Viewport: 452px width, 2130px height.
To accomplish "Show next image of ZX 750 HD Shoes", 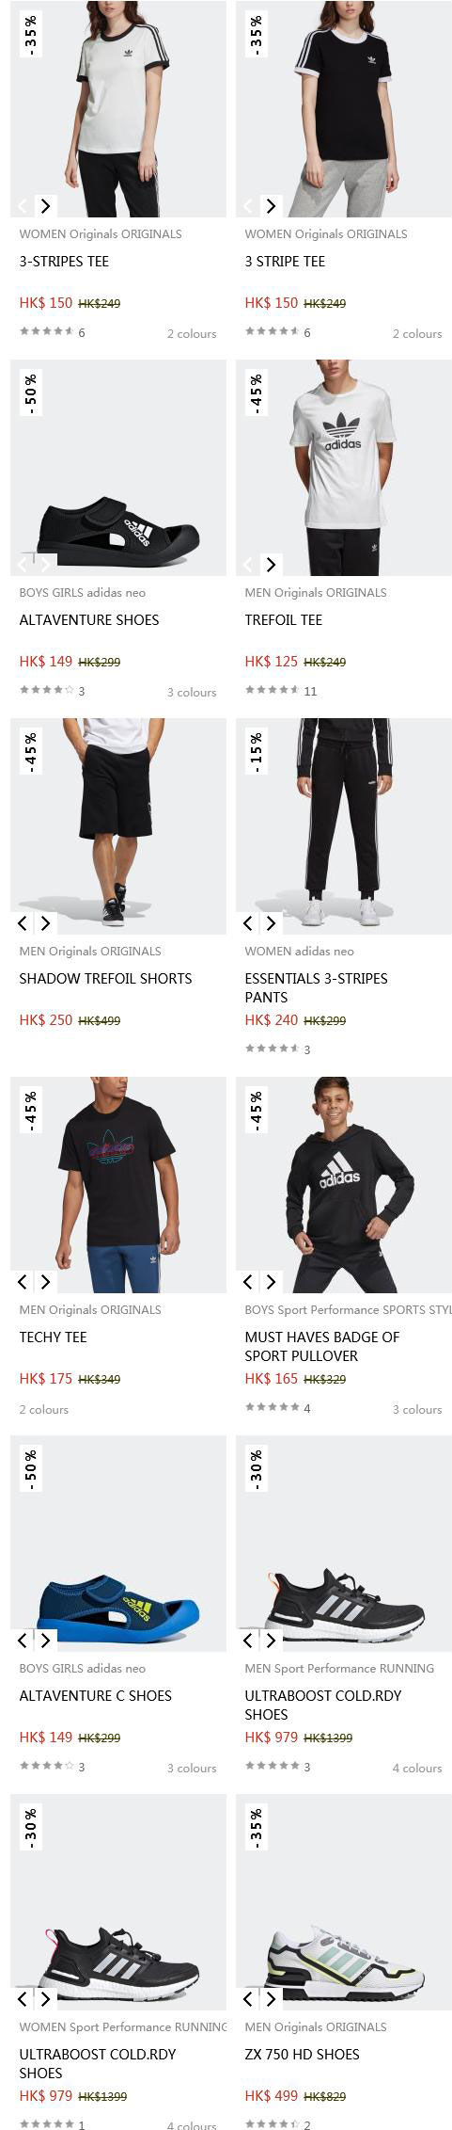I will click(x=271, y=1998).
